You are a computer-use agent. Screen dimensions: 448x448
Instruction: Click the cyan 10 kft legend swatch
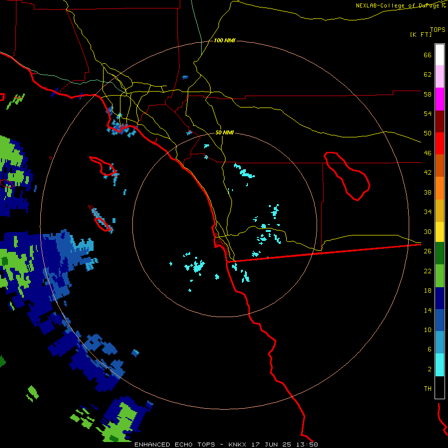coord(440,365)
